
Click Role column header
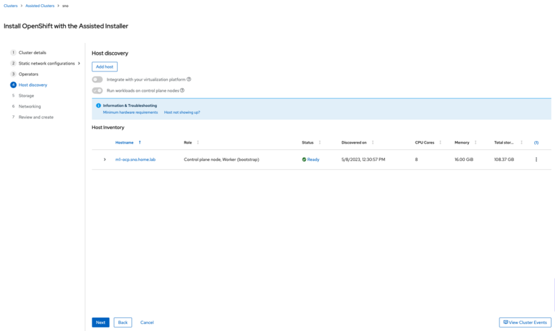coord(187,142)
